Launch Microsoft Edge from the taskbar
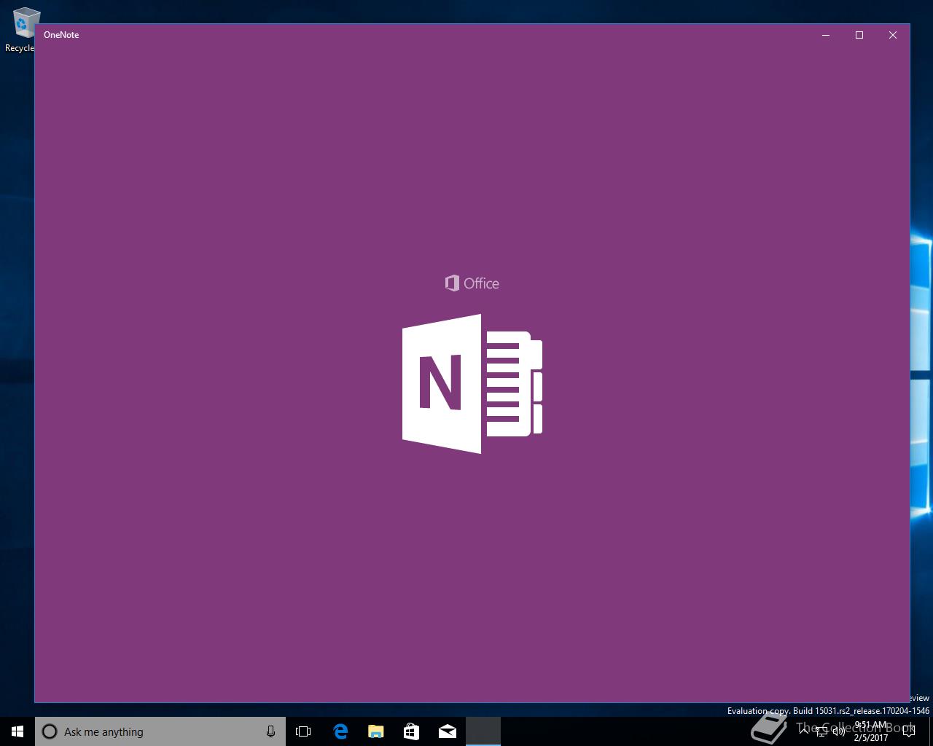The width and height of the screenshot is (933, 746). [340, 731]
